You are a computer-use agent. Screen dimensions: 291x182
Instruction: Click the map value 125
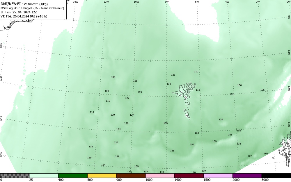(x=135, y=81)
